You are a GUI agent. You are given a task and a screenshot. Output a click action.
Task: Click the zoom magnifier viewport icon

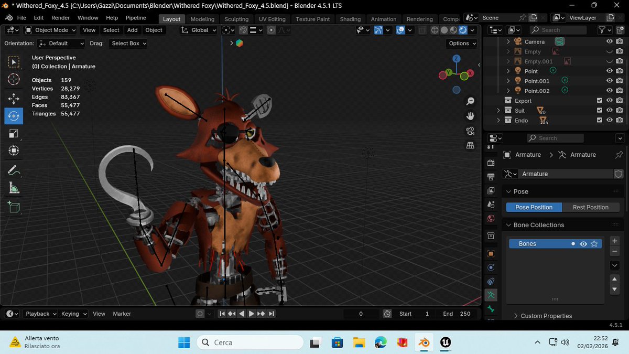[x=470, y=101]
